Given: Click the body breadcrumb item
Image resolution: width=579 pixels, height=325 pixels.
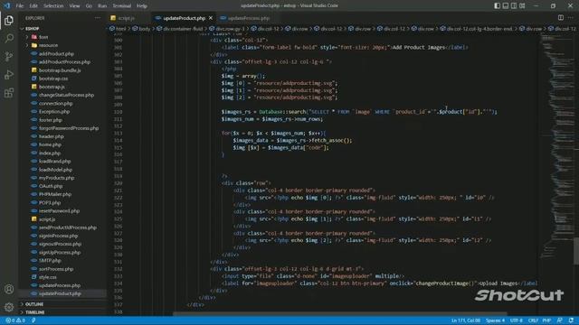Looking at the screenshot, I should click(x=145, y=28).
